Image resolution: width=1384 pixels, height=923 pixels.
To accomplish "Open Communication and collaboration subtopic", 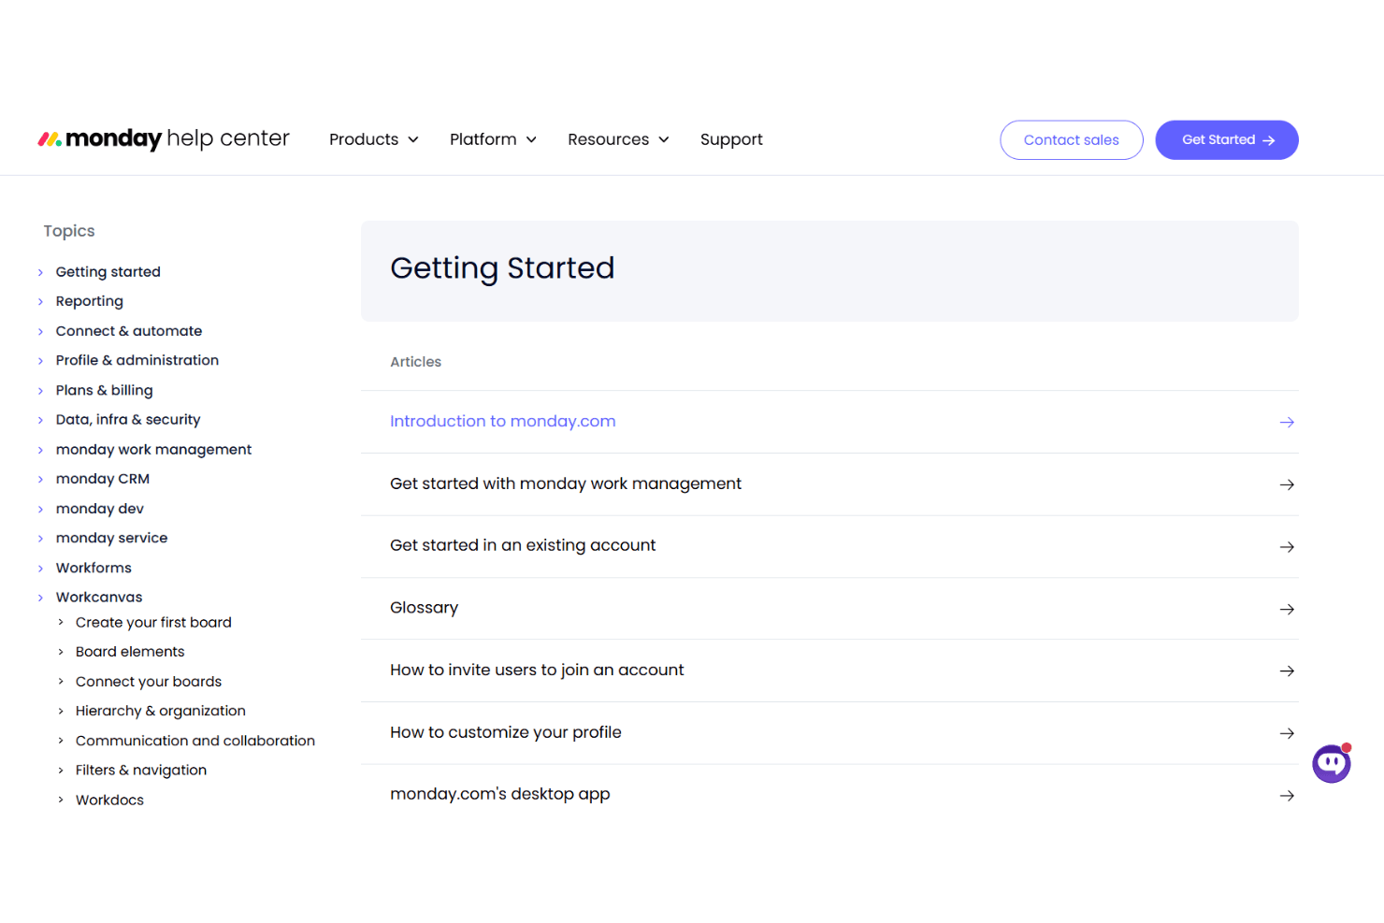I will (x=195, y=741).
